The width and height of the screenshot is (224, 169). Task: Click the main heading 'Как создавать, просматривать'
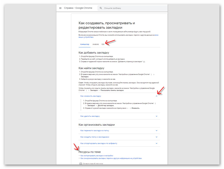click(x=107, y=25)
